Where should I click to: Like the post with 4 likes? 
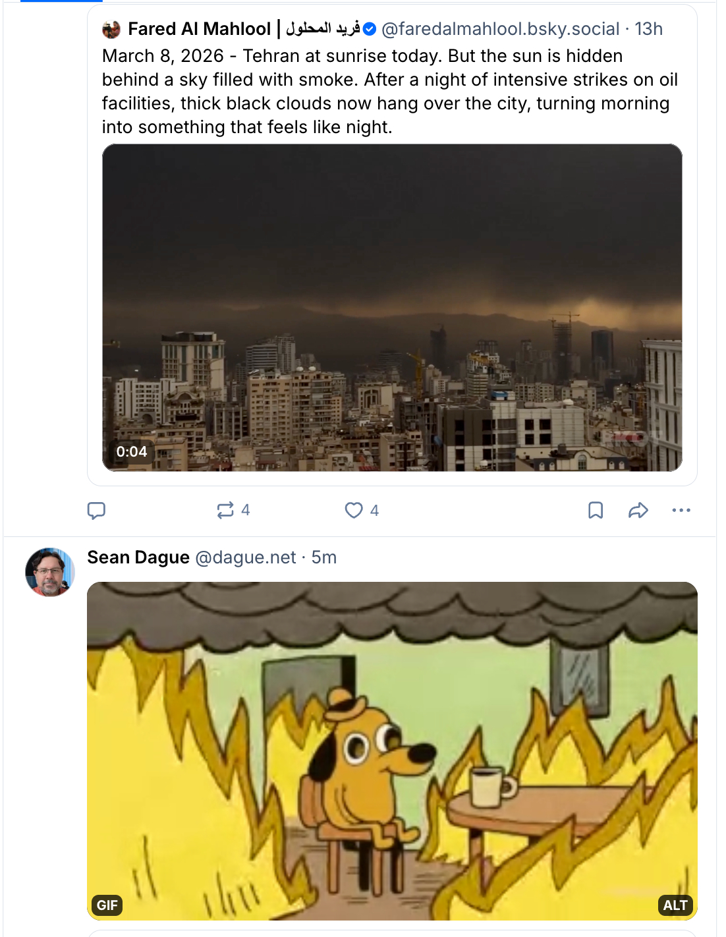click(x=354, y=510)
